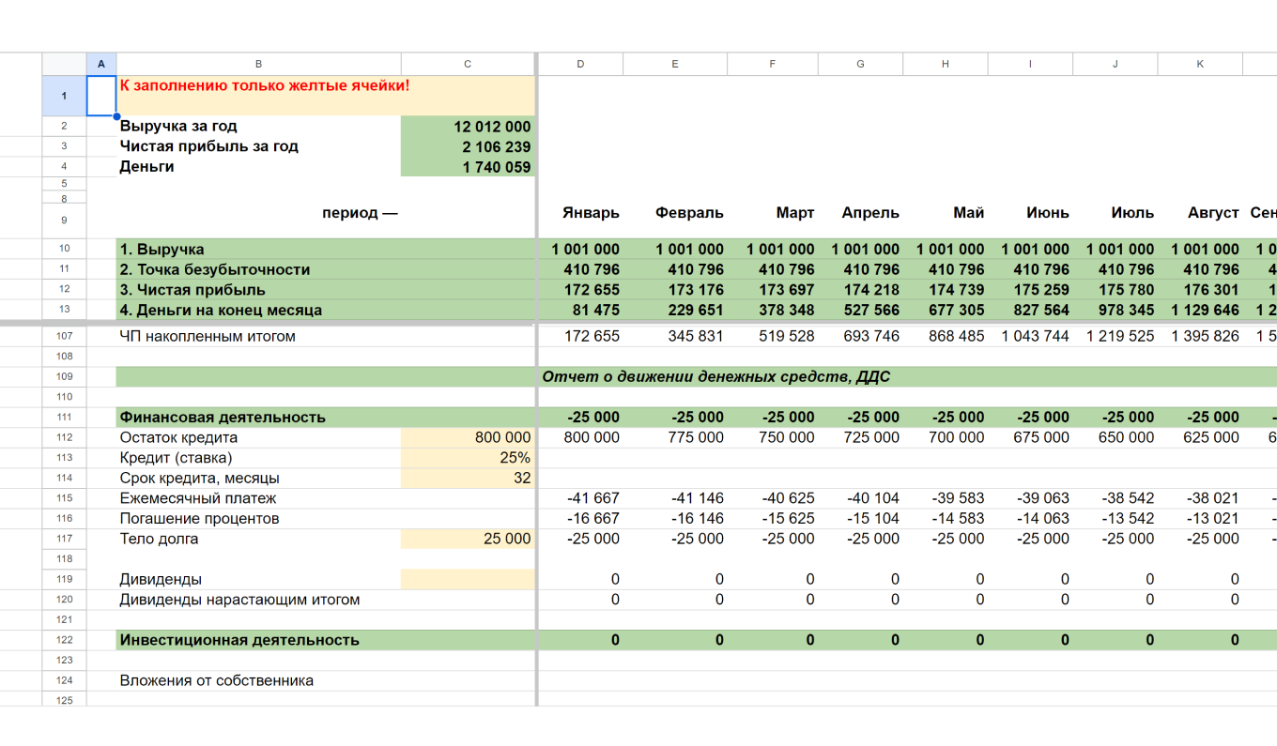This screenshot has width=1277, height=746.
Task: Select the column D header
Action: [x=580, y=64]
